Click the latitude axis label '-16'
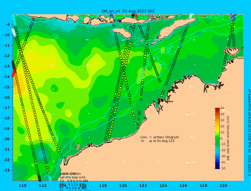 (x=6, y=97)
